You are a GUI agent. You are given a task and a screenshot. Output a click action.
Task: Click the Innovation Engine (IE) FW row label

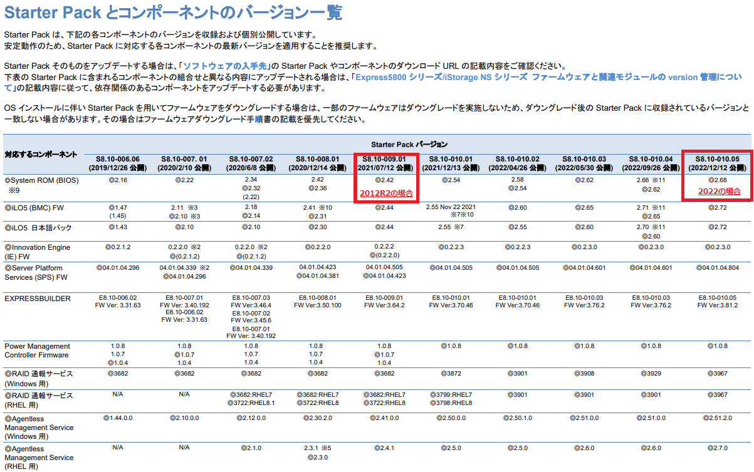(x=38, y=251)
